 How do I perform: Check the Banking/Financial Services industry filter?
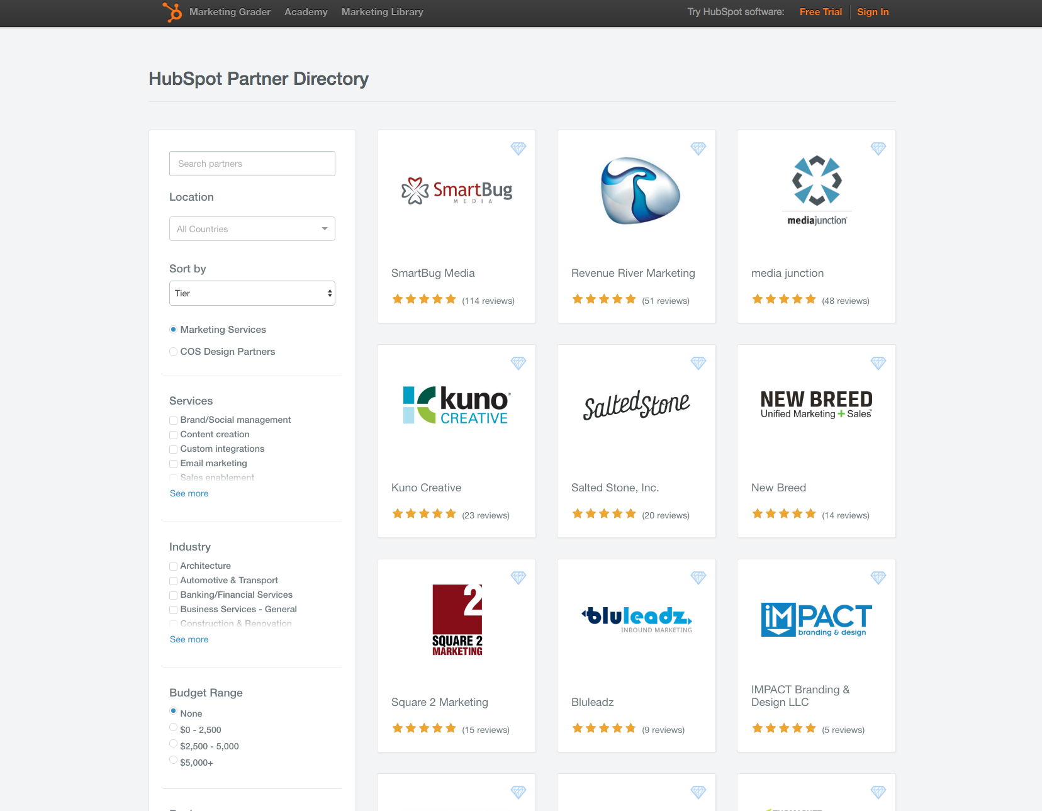(173, 595)
